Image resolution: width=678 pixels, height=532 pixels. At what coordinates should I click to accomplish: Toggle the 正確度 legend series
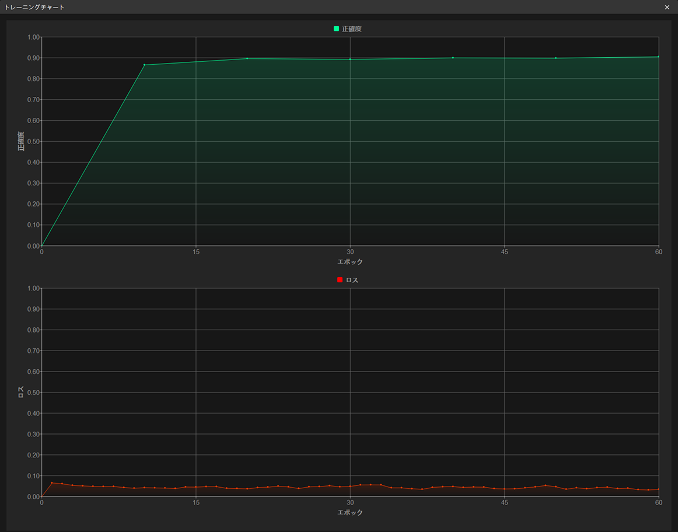(348, 29)
